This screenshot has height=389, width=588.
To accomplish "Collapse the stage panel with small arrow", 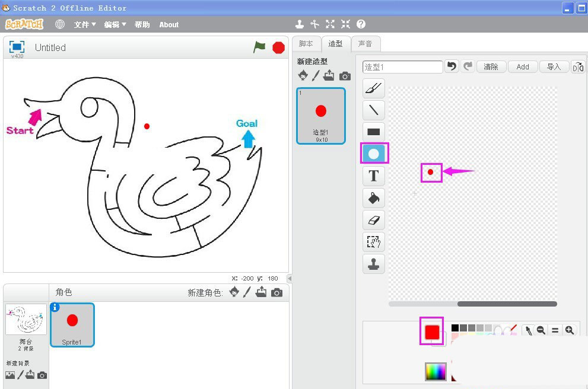I will click(290, 278).
